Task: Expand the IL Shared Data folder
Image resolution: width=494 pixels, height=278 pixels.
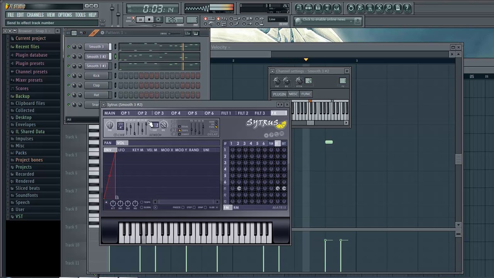Action: 30,132
